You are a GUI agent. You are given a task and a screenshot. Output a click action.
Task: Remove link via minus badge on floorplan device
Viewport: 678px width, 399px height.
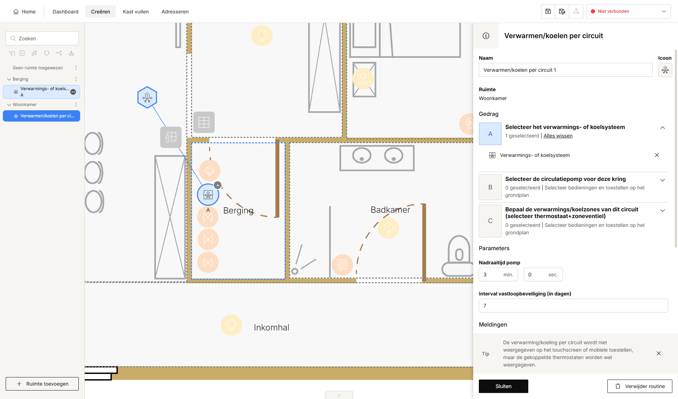218,185
